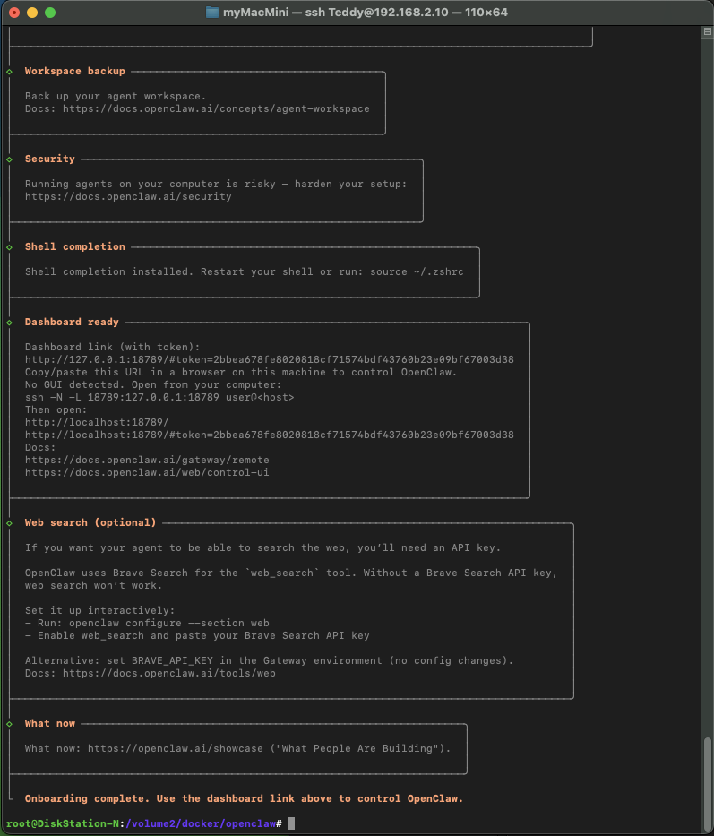The image size is (714, 836).
Task: Open the web/control-ui docs link
Action: click(x=147, y=472)
